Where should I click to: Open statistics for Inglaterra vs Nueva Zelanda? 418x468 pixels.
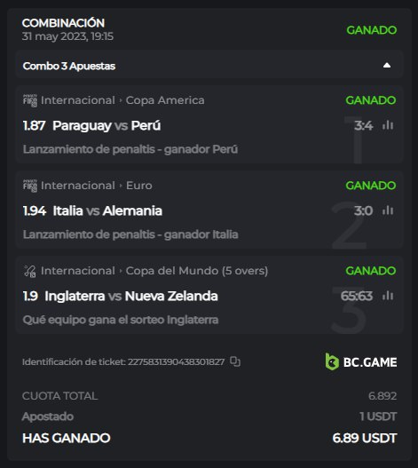(388, 296)
